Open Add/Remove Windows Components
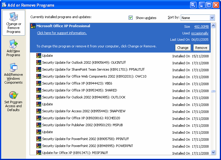 (13, 74)
